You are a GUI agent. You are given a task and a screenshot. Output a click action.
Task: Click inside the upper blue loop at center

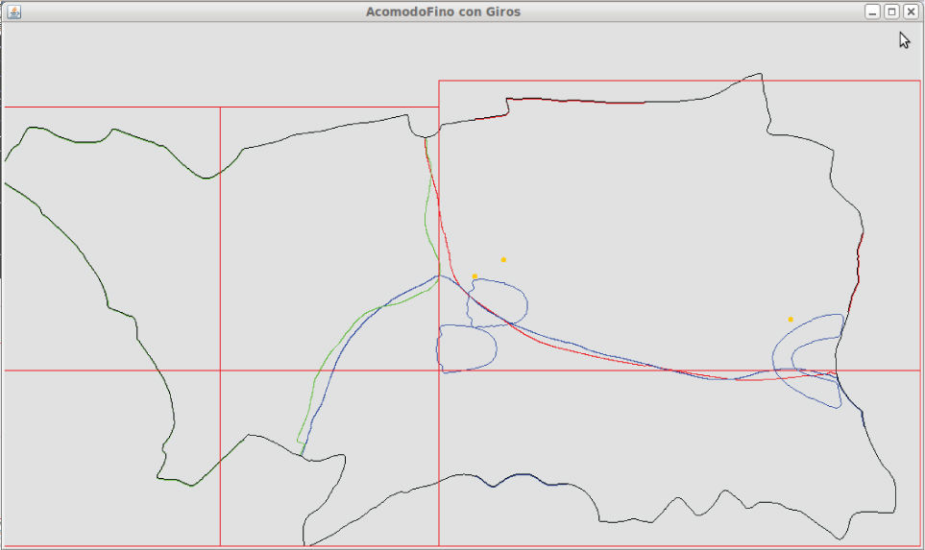(499, 301)
